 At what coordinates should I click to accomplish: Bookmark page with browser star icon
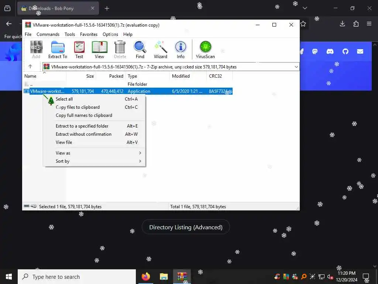(x=303, y=24)
